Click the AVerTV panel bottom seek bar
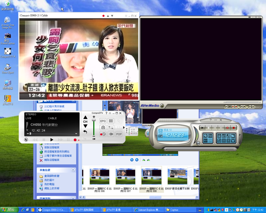This screenshot has height=213, width=266. pyautogui.click(x=200, y=149)
